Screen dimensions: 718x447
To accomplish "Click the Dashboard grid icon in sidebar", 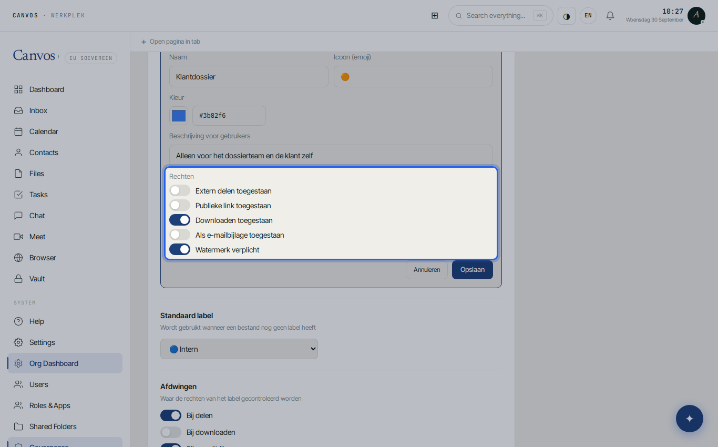I will coord(18,89).
